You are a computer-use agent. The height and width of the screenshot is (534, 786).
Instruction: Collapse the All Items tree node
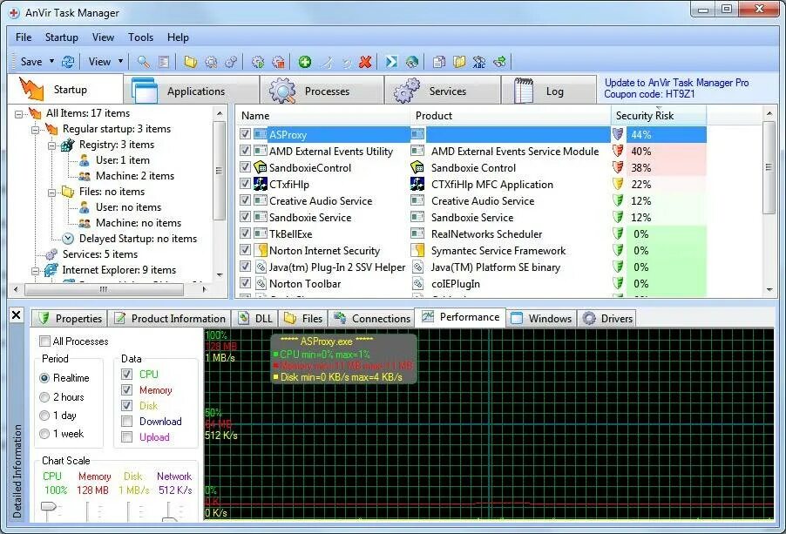[19, 114]
